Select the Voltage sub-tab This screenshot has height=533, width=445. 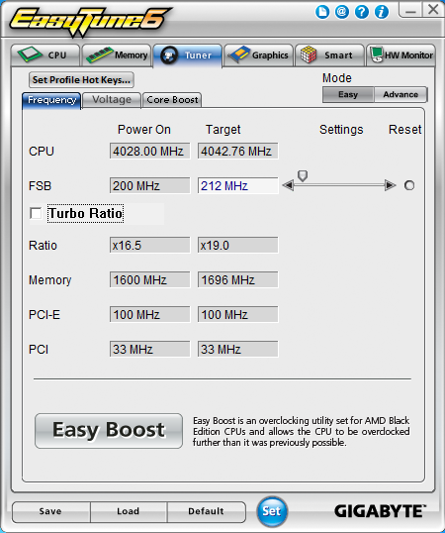pyautogui.click(x=112, y=100)
